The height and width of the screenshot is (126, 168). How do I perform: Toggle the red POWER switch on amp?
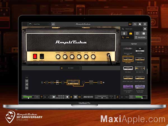35,56
